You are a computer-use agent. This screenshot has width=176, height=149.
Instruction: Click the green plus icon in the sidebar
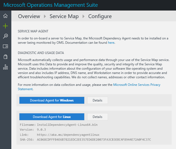point(5,26)
